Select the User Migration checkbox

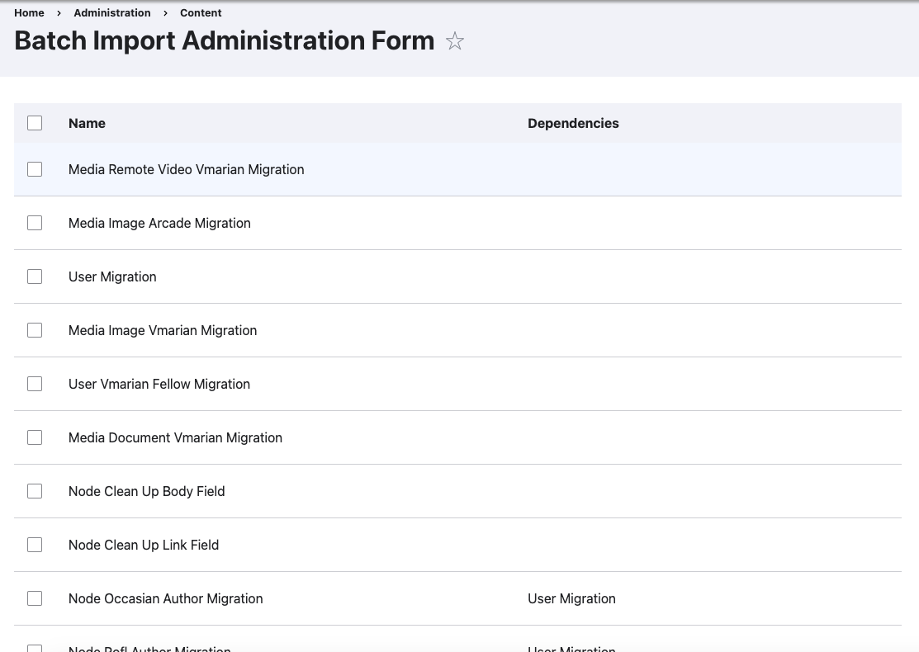[35, 276]
